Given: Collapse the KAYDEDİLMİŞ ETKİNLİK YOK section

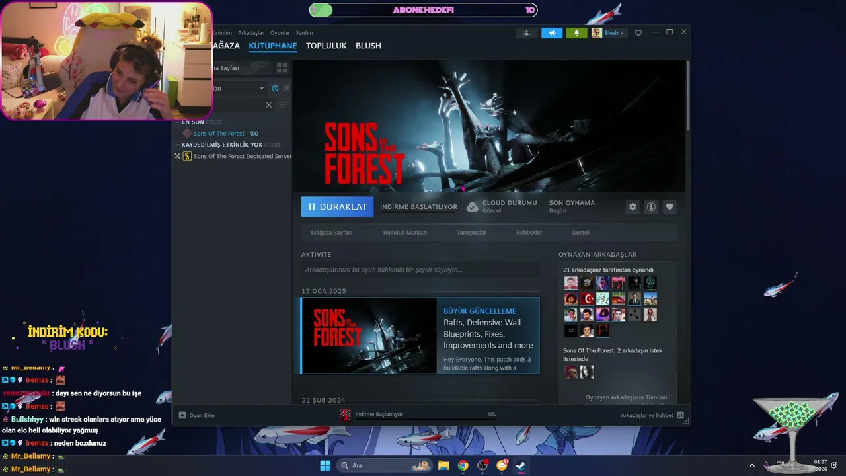Looking at the screenshot, I should click(x=177, y=145).
